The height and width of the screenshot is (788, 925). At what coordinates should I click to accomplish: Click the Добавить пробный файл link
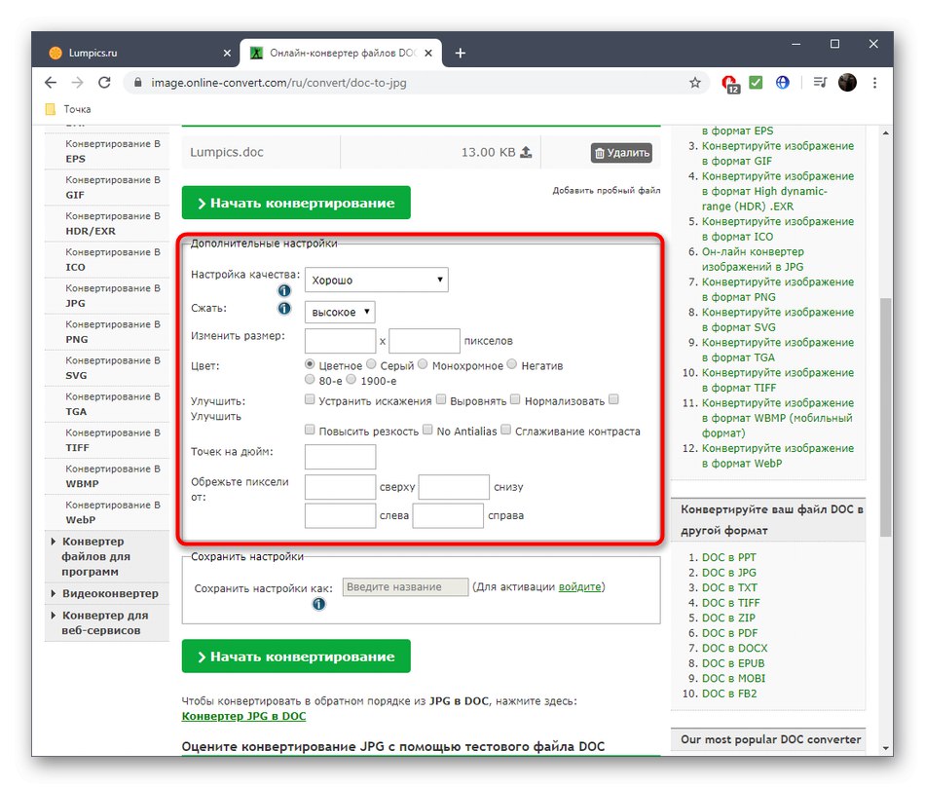607,190
